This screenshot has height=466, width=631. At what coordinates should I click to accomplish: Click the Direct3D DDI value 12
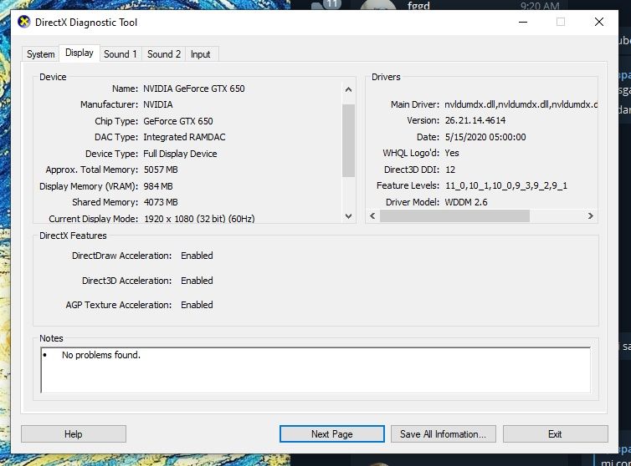(x=450, y=170)
